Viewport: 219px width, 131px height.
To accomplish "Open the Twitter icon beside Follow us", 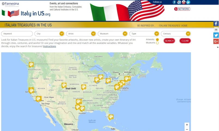I will 188,2.
